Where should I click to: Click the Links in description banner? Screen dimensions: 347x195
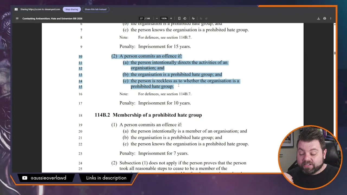pyautogui.click(x=106, y=178)
